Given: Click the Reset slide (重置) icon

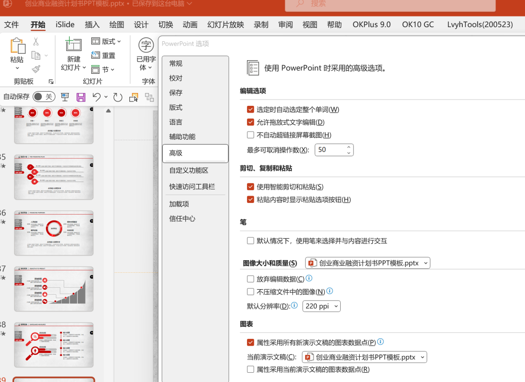Looking at the screenshot, I should (95, 55).
